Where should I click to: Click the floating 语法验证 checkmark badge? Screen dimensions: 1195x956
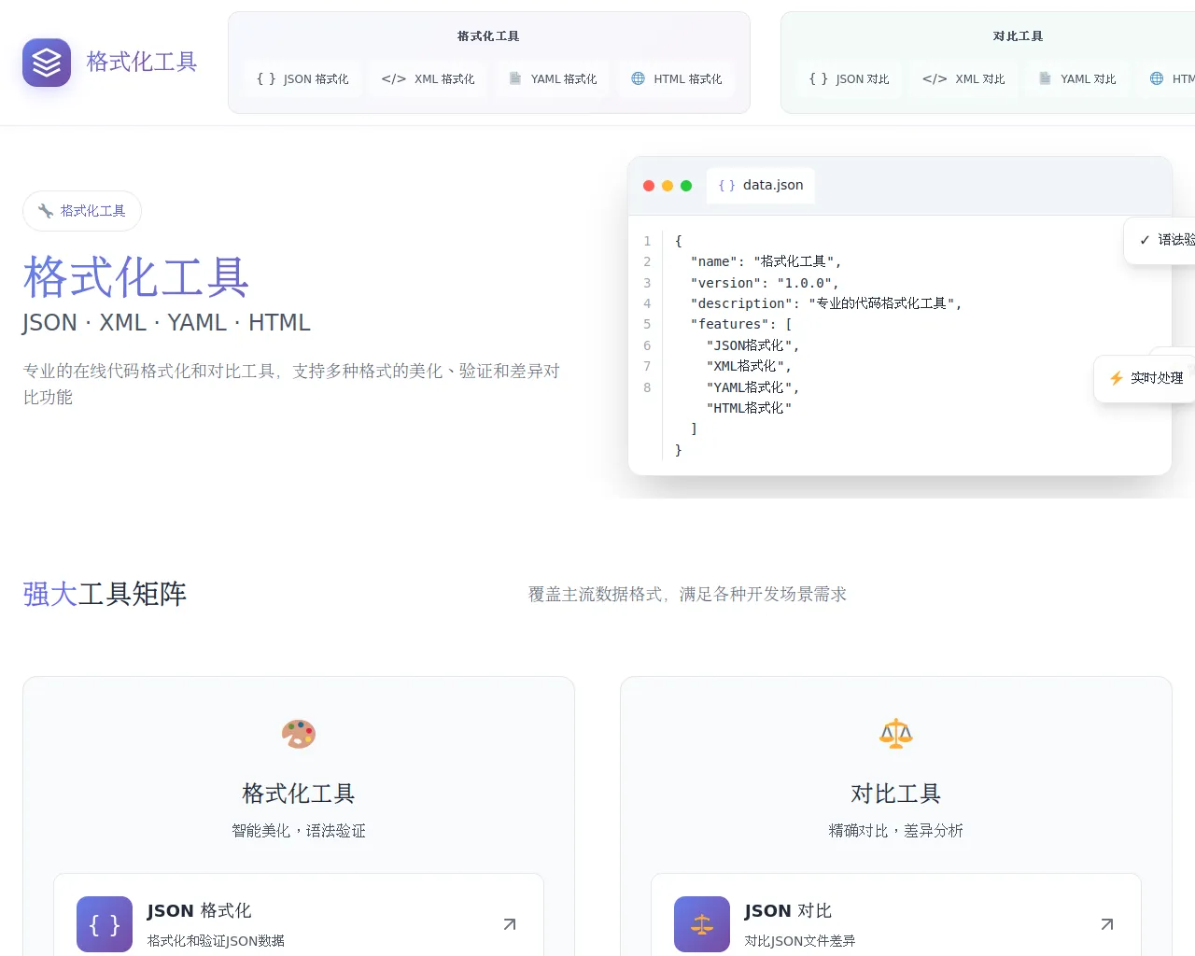[x=1160, y=240]
